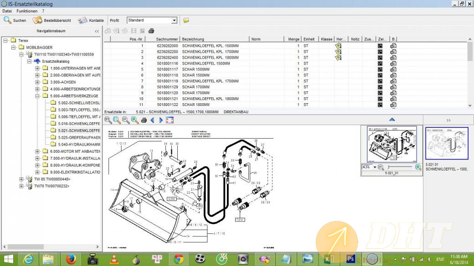Go to the next diagram with the right arrow
The image size is (474, 266).
(x=161, y=120)
